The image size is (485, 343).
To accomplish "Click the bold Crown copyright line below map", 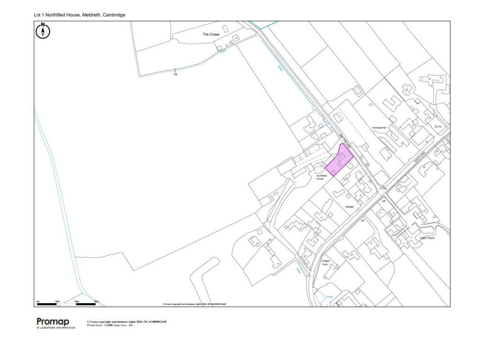I will coord(127,322).
